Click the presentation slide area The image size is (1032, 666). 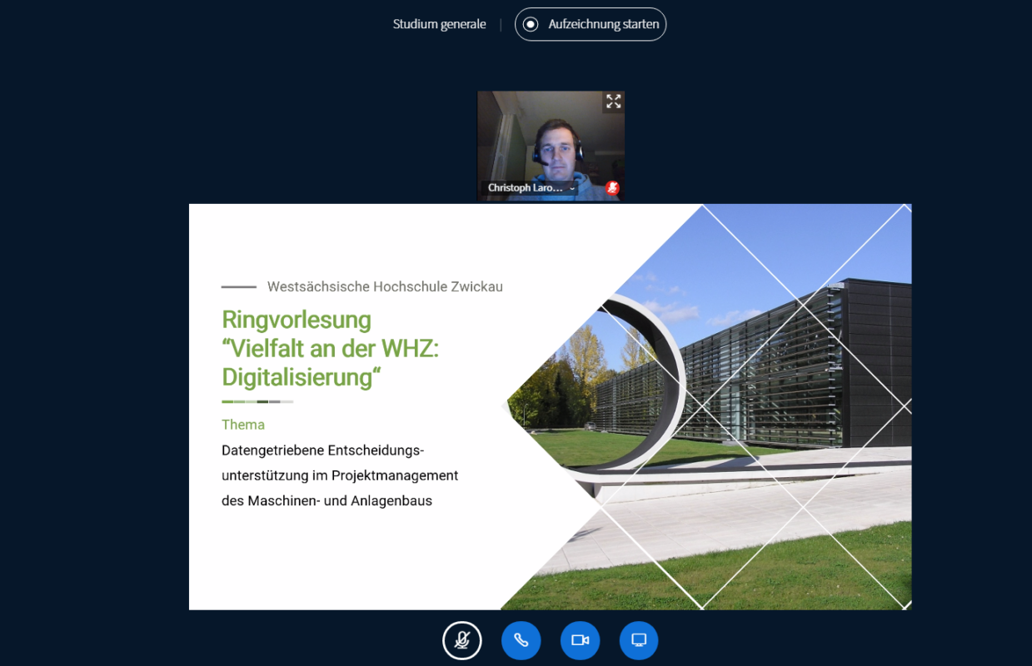click(550, 407)
